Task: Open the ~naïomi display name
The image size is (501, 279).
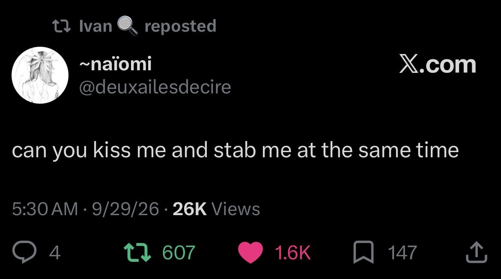Action: (115, 64)
